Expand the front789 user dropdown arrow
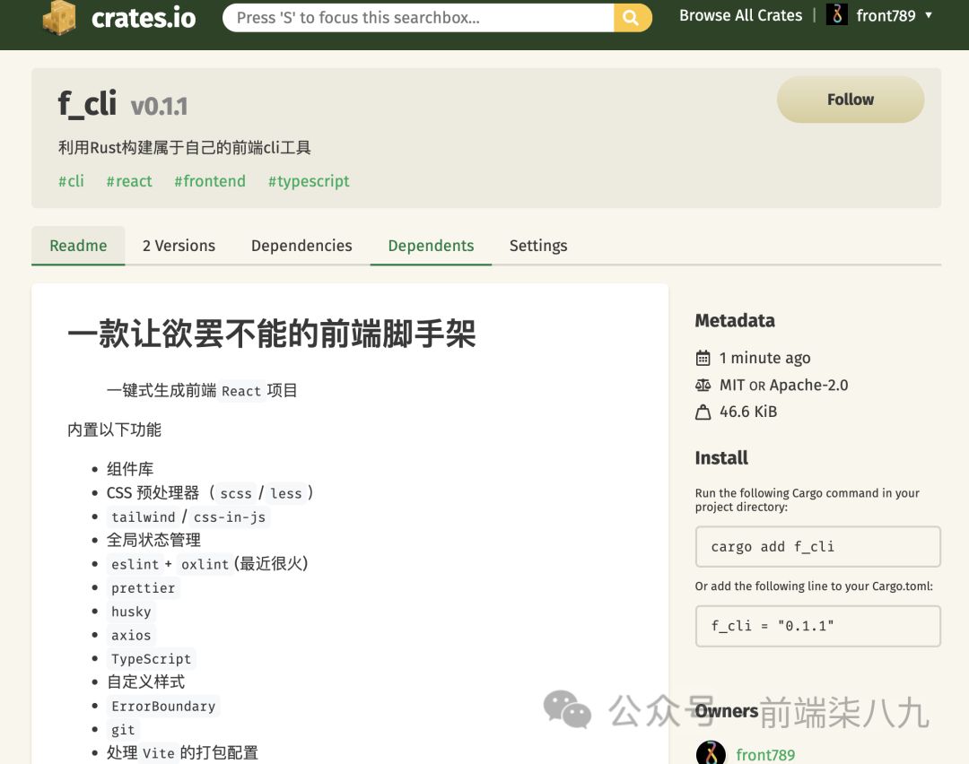 click(x=929, y=15)
